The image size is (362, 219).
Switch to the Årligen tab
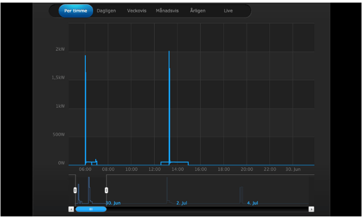click(x=199, y=11)
